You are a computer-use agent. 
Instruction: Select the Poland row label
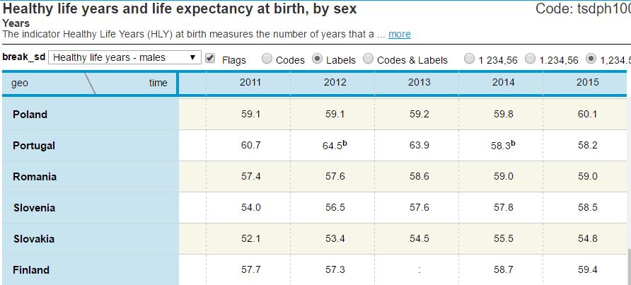[30, 115]
